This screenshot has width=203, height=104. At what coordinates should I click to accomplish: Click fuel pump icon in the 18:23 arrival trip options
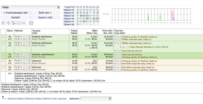[19, 54]
